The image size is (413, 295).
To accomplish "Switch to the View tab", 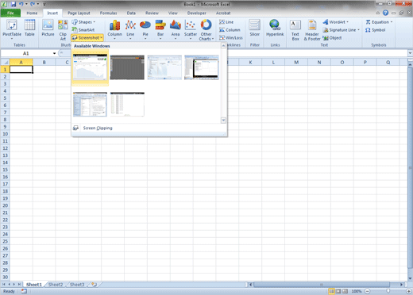I will [173, 13].
